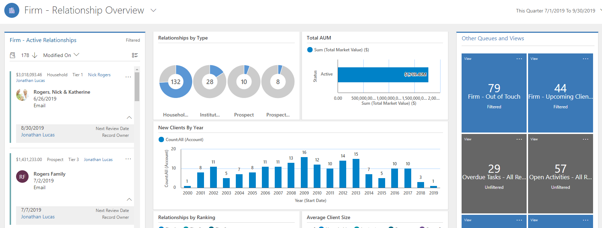Switch list view layout icon in Active Relationships
The height and width of the screenshot is (228, 602).
(135, 55)
